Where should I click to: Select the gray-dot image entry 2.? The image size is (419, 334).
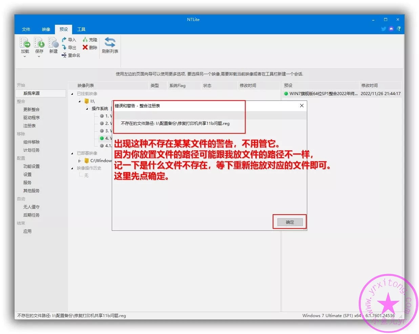click(x=102, y=124)
